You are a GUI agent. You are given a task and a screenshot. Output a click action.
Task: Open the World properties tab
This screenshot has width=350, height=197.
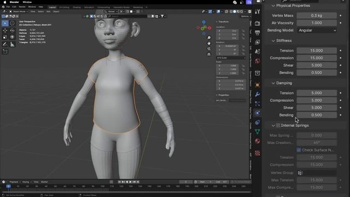tap(258, 61)
